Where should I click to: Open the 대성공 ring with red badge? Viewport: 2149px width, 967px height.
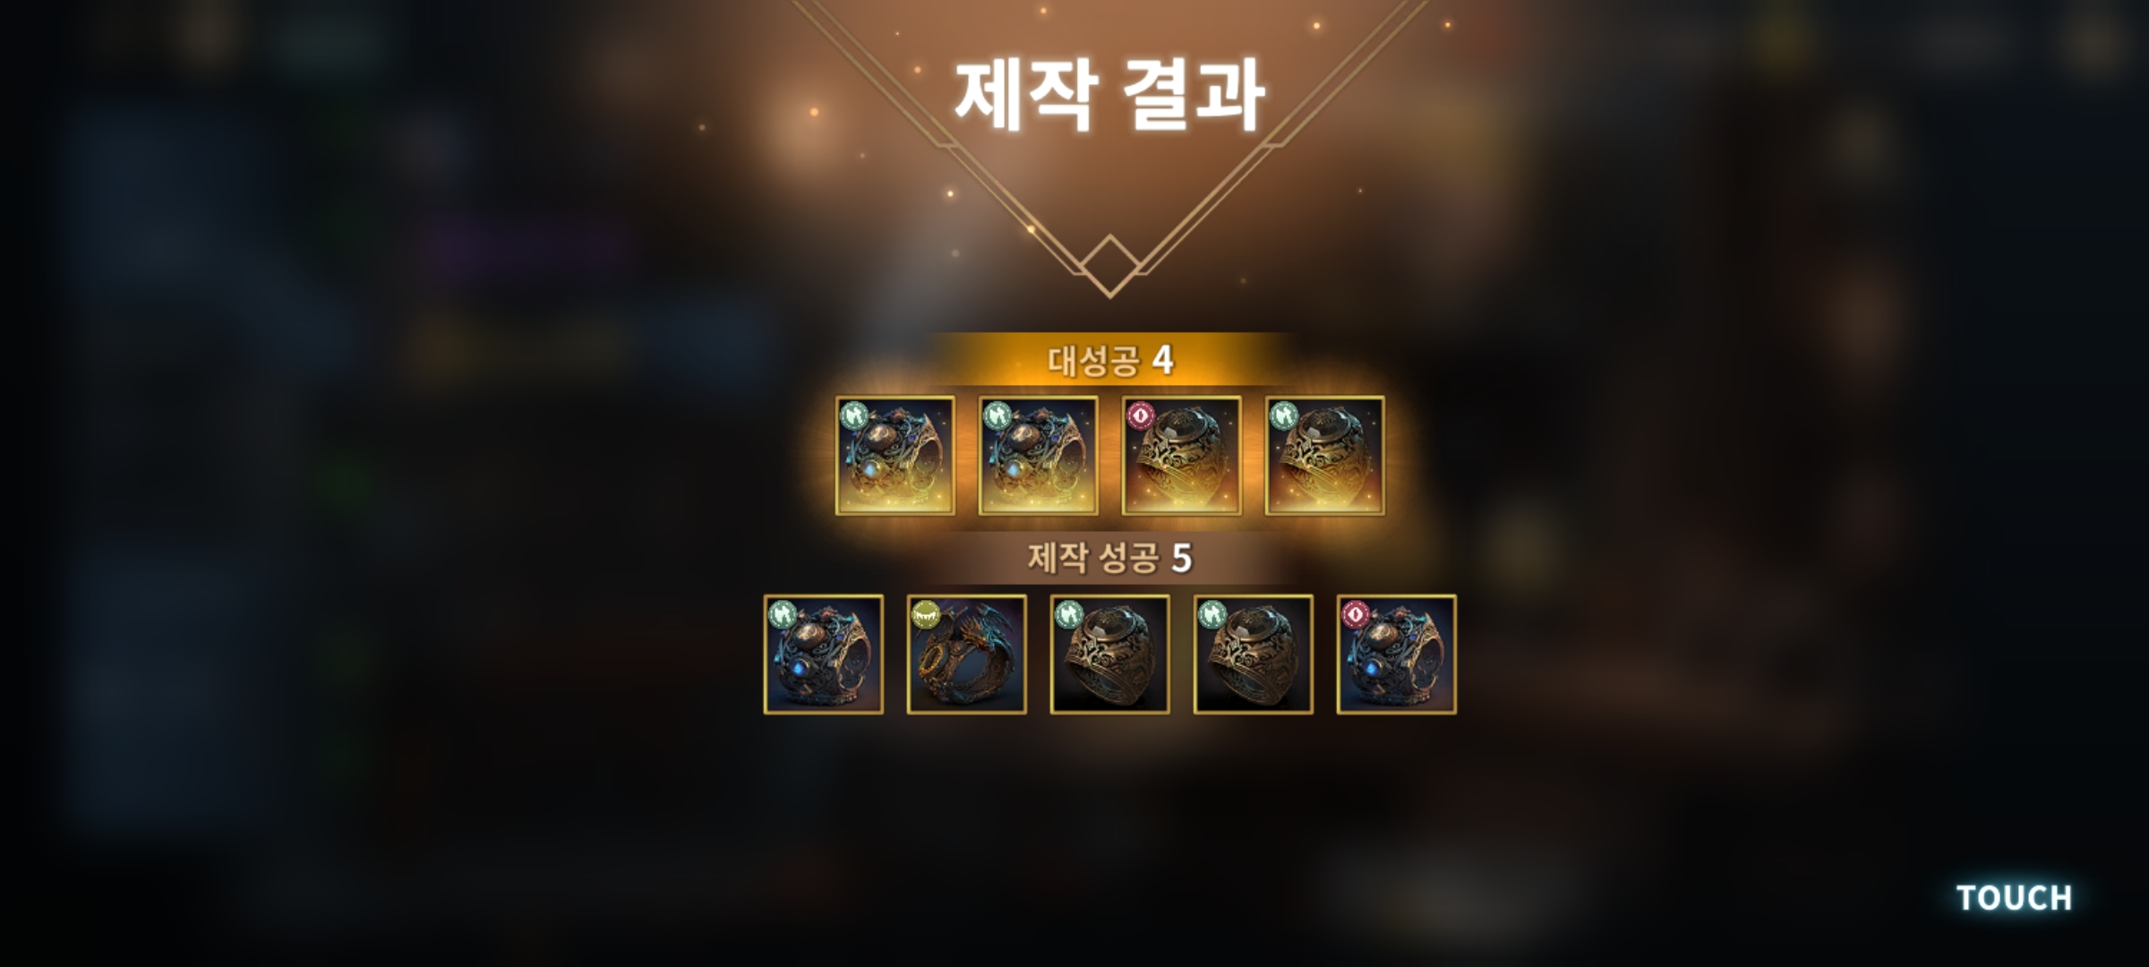coord(1181,456)
